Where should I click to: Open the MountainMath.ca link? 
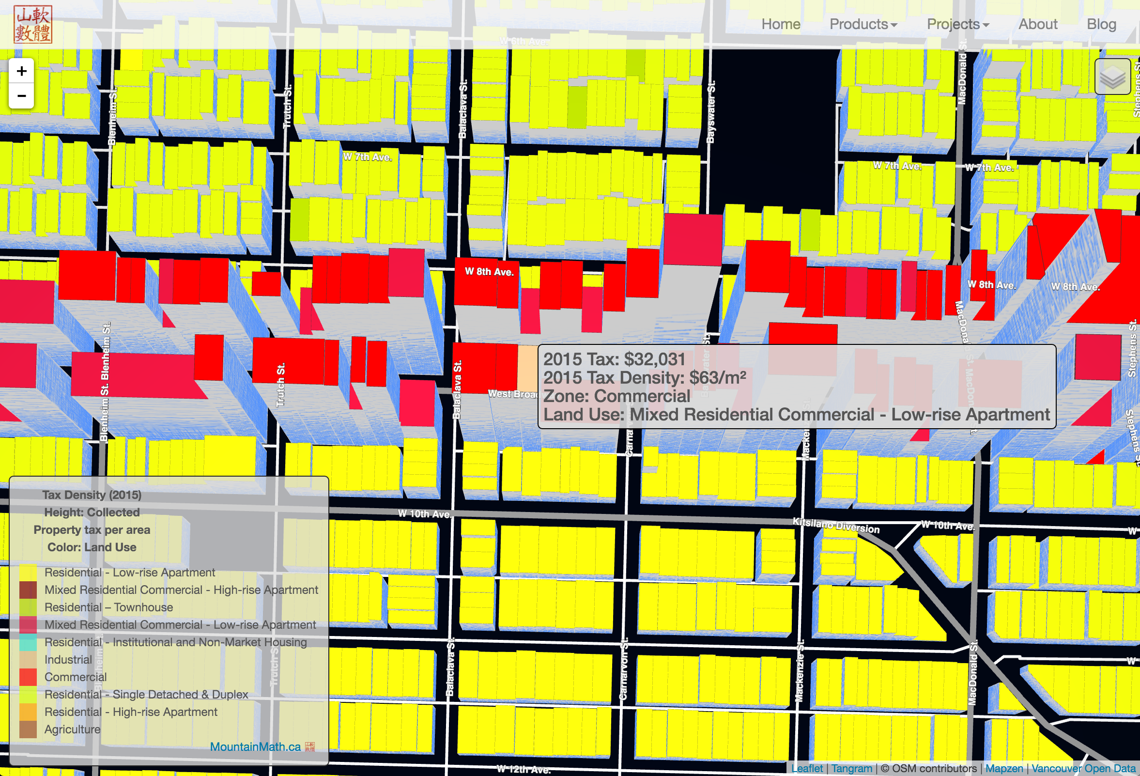[255, 746]
